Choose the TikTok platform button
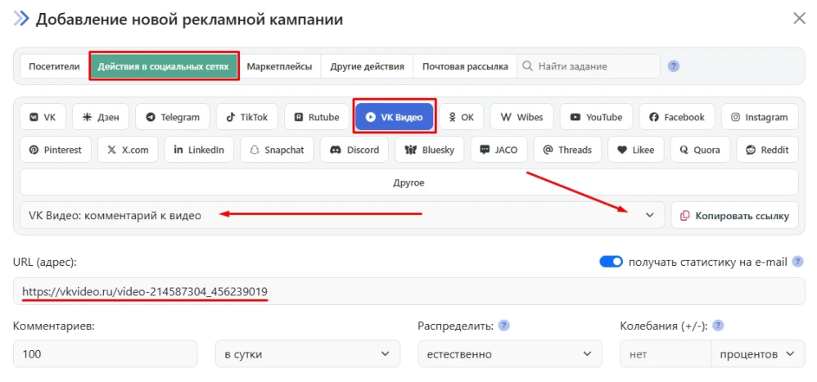The image size is (817, 382). tap(247, 117)
